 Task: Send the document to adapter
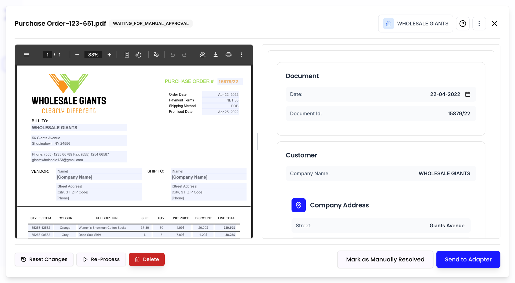[x=468, y=259]
